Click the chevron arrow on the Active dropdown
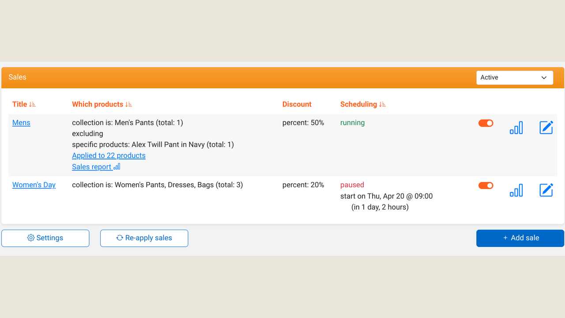Screen dimensions: 565x318 pos(544,78)
